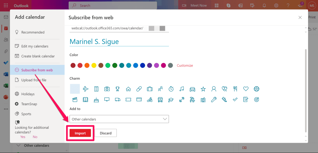The image size is (318, 153).
Task: Open the Holidays calendar option
Action: pyautogui.click(x=28, y=94)
